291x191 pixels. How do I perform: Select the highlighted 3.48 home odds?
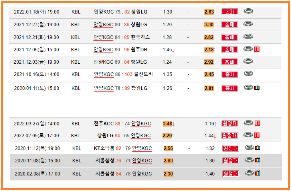[167, 124]
